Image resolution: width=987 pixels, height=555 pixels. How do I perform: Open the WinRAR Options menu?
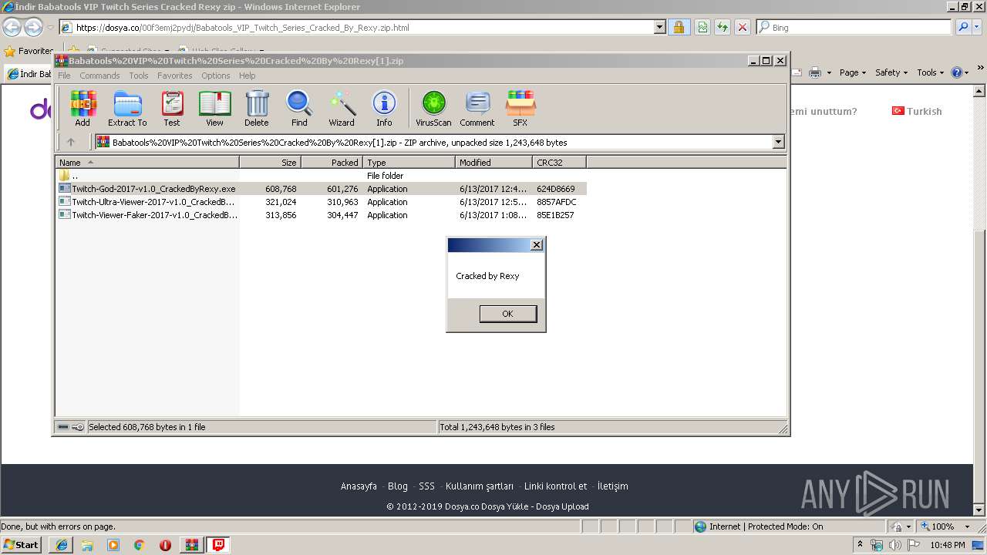[216, 76]
